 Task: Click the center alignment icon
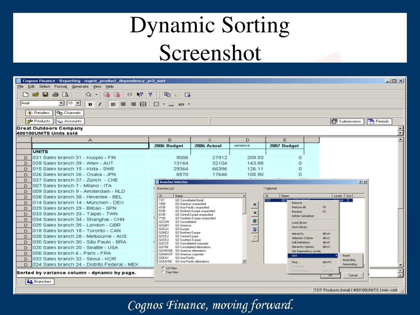click(x=123, y=104)
